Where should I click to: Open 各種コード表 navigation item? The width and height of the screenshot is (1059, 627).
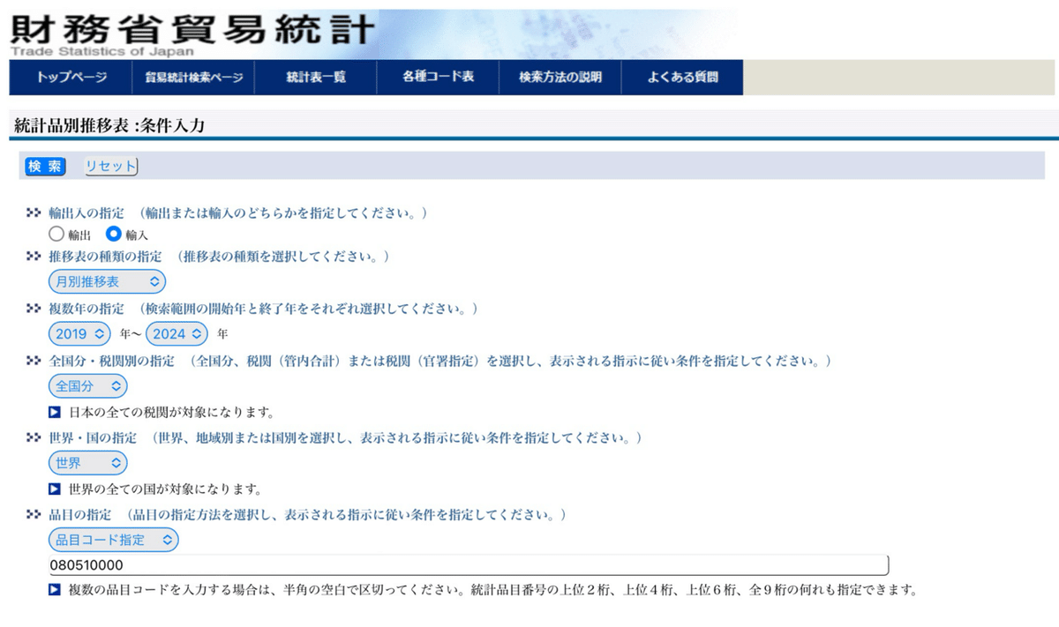(439, 77)
